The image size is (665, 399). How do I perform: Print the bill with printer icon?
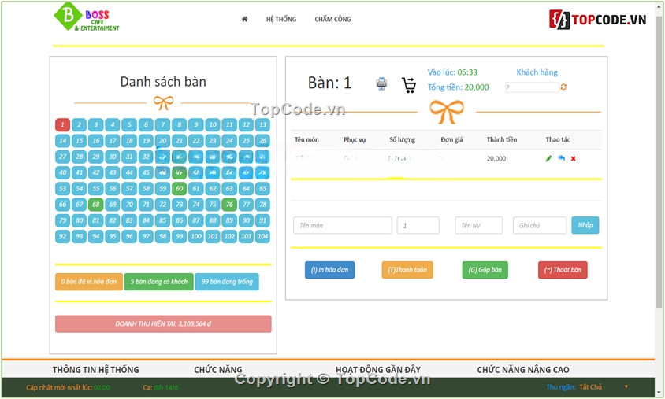point(381,83)
